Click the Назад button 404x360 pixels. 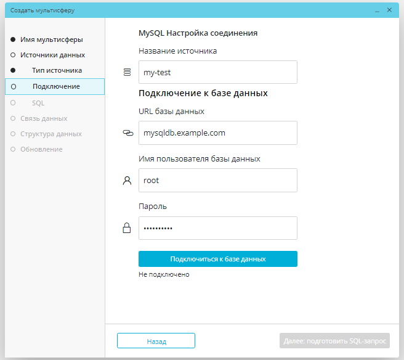156,341
